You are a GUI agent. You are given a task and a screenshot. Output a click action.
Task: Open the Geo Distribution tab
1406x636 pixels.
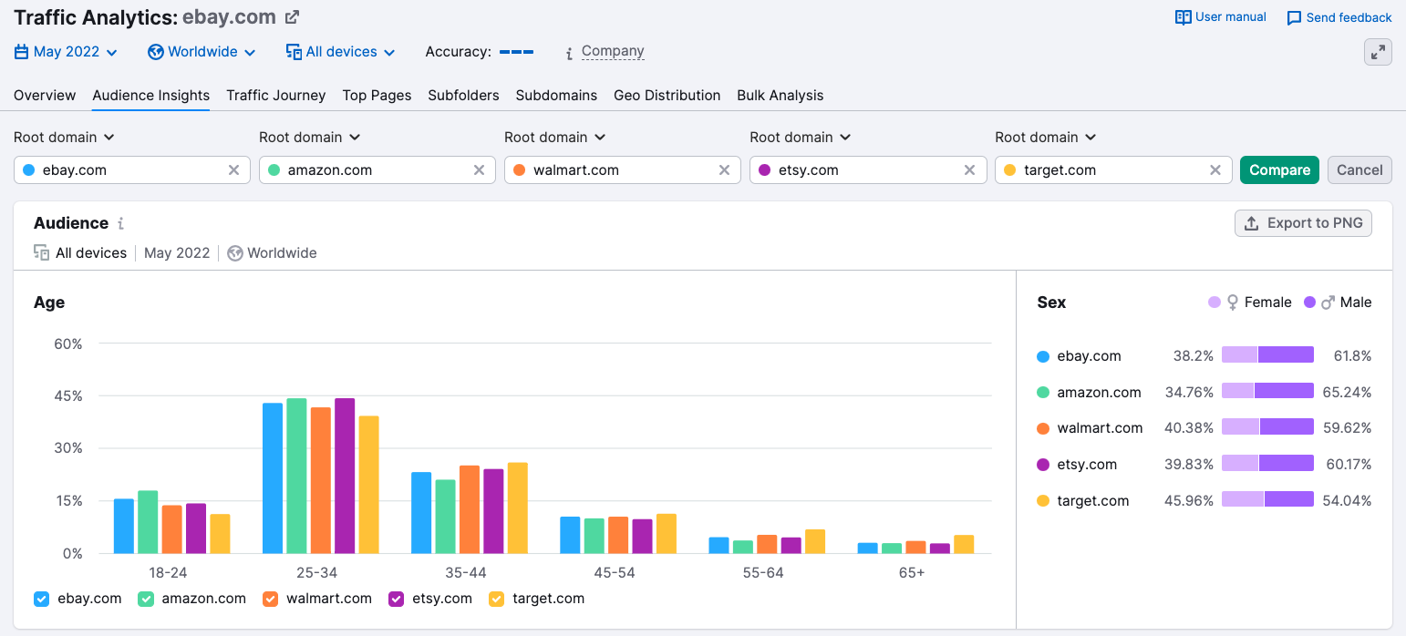tap(667, 96)
